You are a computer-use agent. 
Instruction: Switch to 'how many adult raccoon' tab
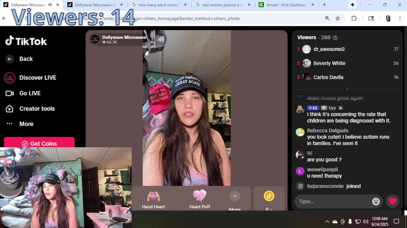(x=159, y=5)
